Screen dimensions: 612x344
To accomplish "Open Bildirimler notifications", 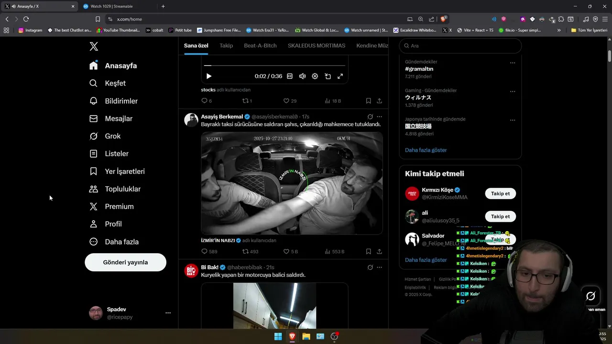I will click(114, 101).
